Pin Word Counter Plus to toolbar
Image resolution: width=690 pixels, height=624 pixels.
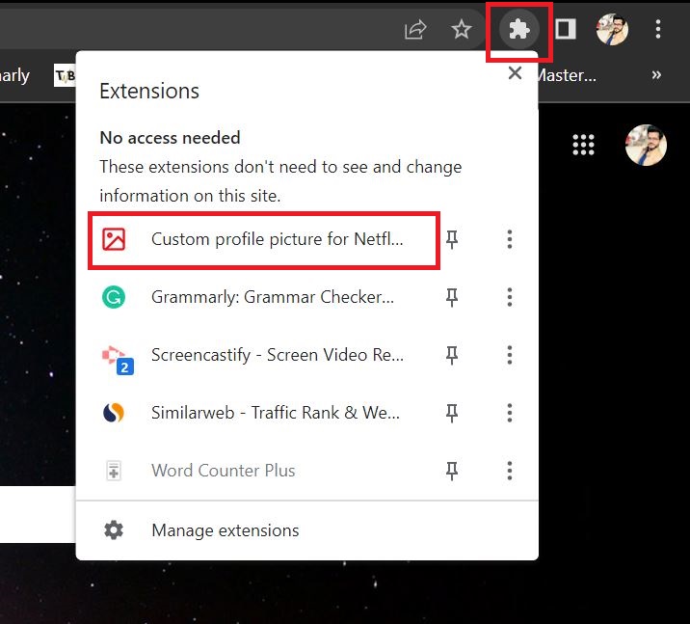[452, 471]
